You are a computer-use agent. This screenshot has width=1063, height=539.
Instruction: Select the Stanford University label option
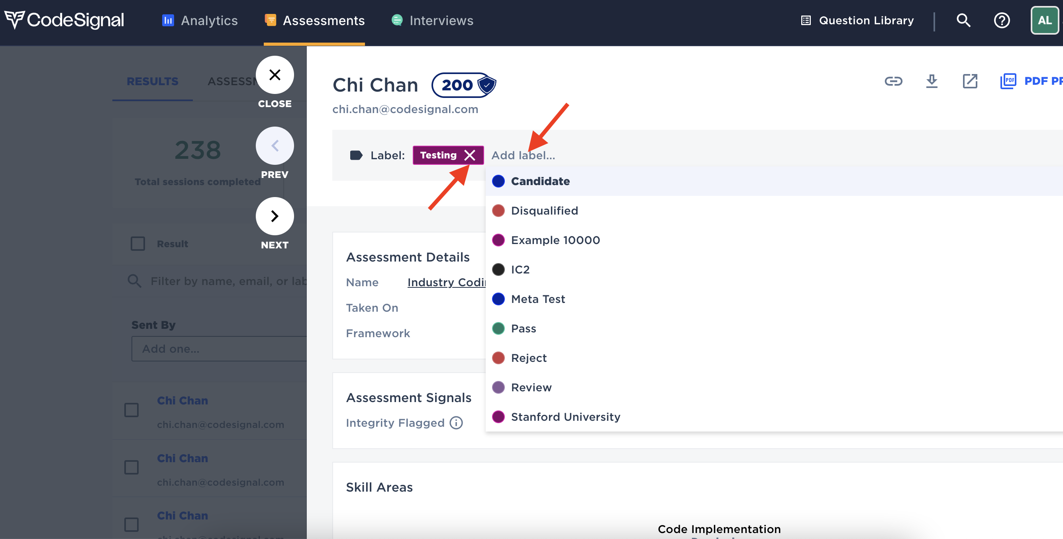(774, 417)
